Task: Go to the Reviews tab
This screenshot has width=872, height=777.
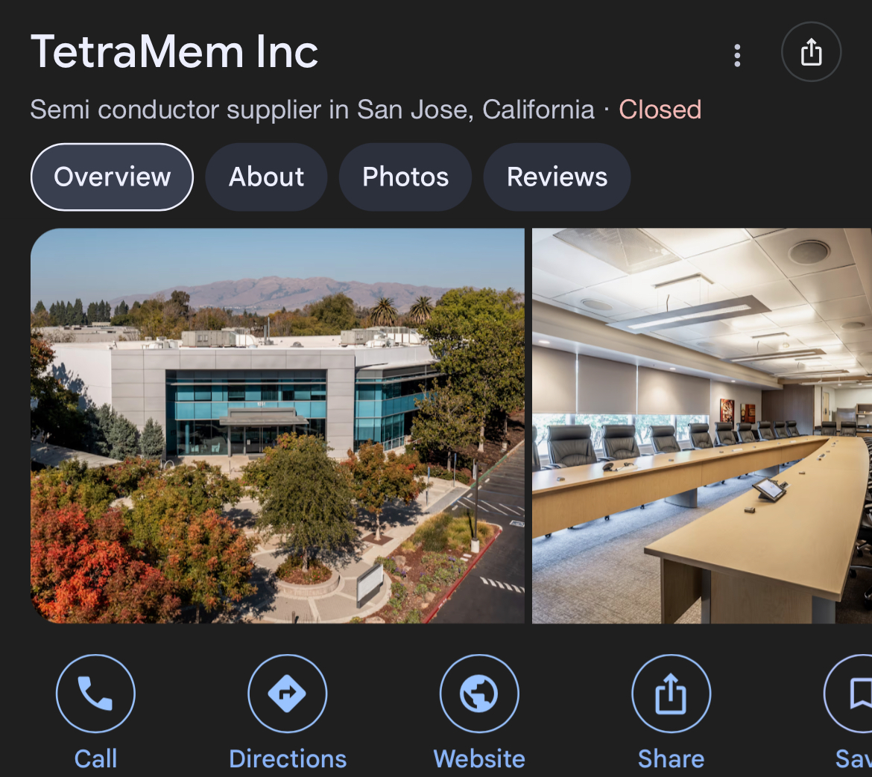Action: tap(557, 177)
